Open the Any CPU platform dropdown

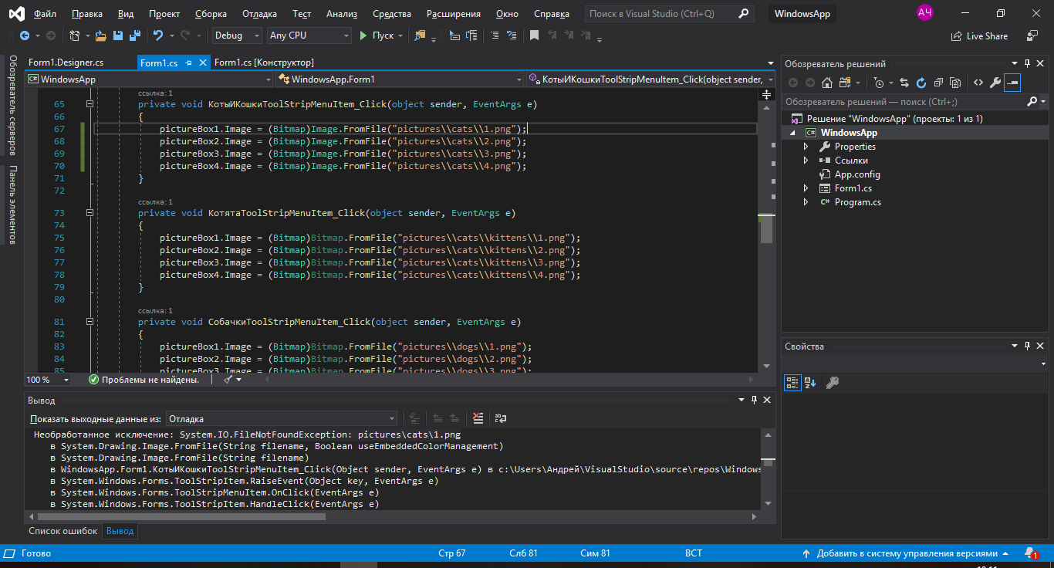309,35
